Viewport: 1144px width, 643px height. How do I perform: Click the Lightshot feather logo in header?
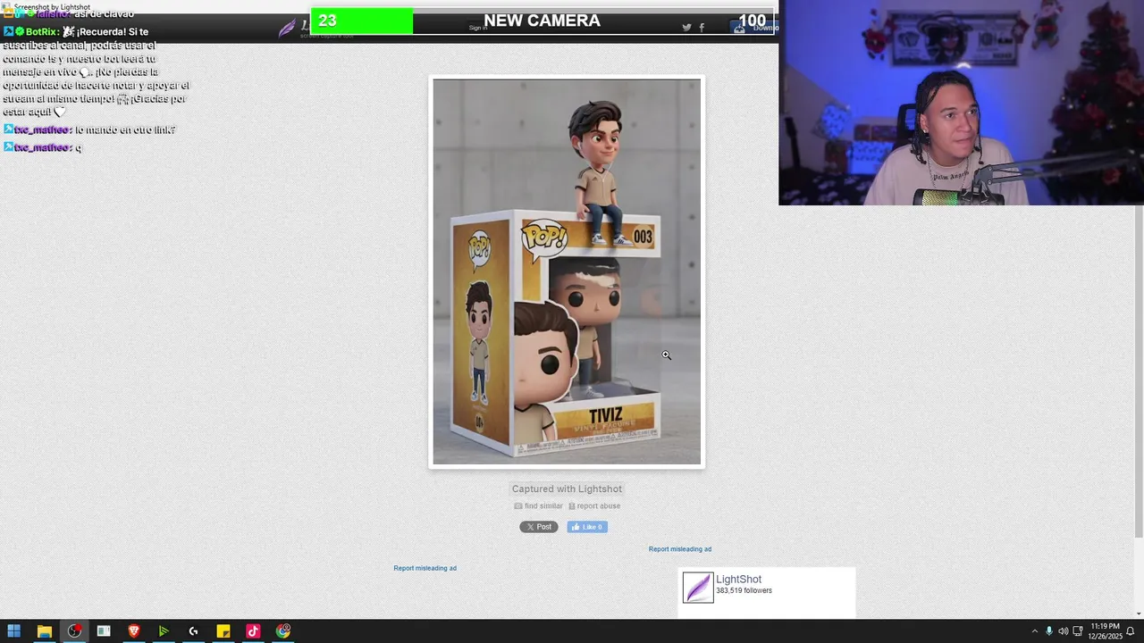[x=287, y=29]
